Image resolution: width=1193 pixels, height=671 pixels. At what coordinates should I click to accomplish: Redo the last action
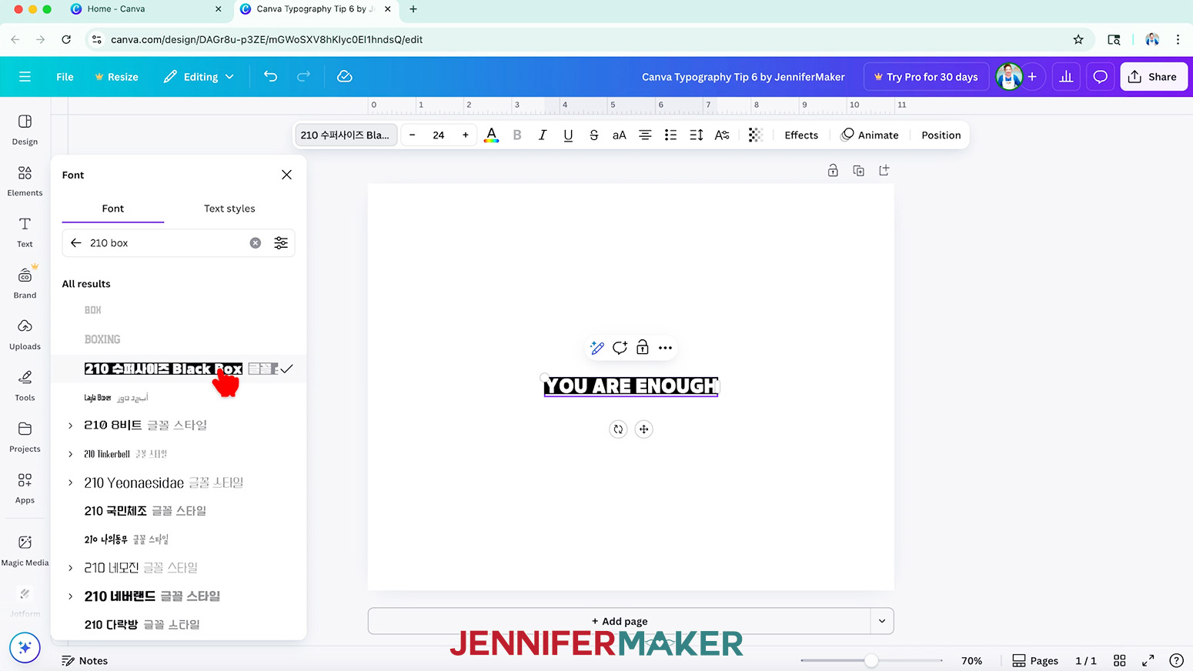click(x=303, y=76)
